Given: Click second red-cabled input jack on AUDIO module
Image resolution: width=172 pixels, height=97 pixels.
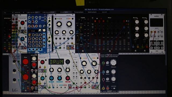Looking at the screenshot, I should click(155, 32).
